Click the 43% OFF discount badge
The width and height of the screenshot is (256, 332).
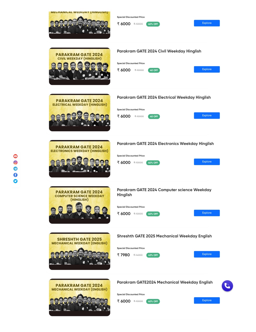153,255
